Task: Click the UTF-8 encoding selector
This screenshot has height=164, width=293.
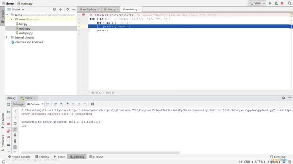Action: pos(260,162)
